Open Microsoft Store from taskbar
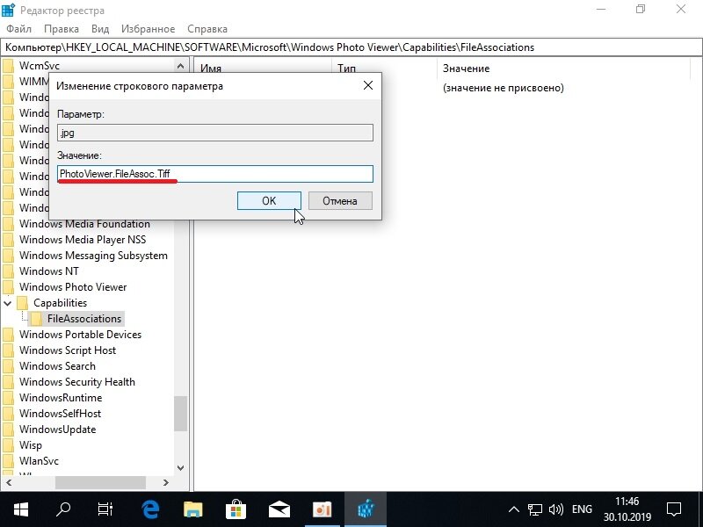This screenshot has width=703, height=527. pos(236,509)
